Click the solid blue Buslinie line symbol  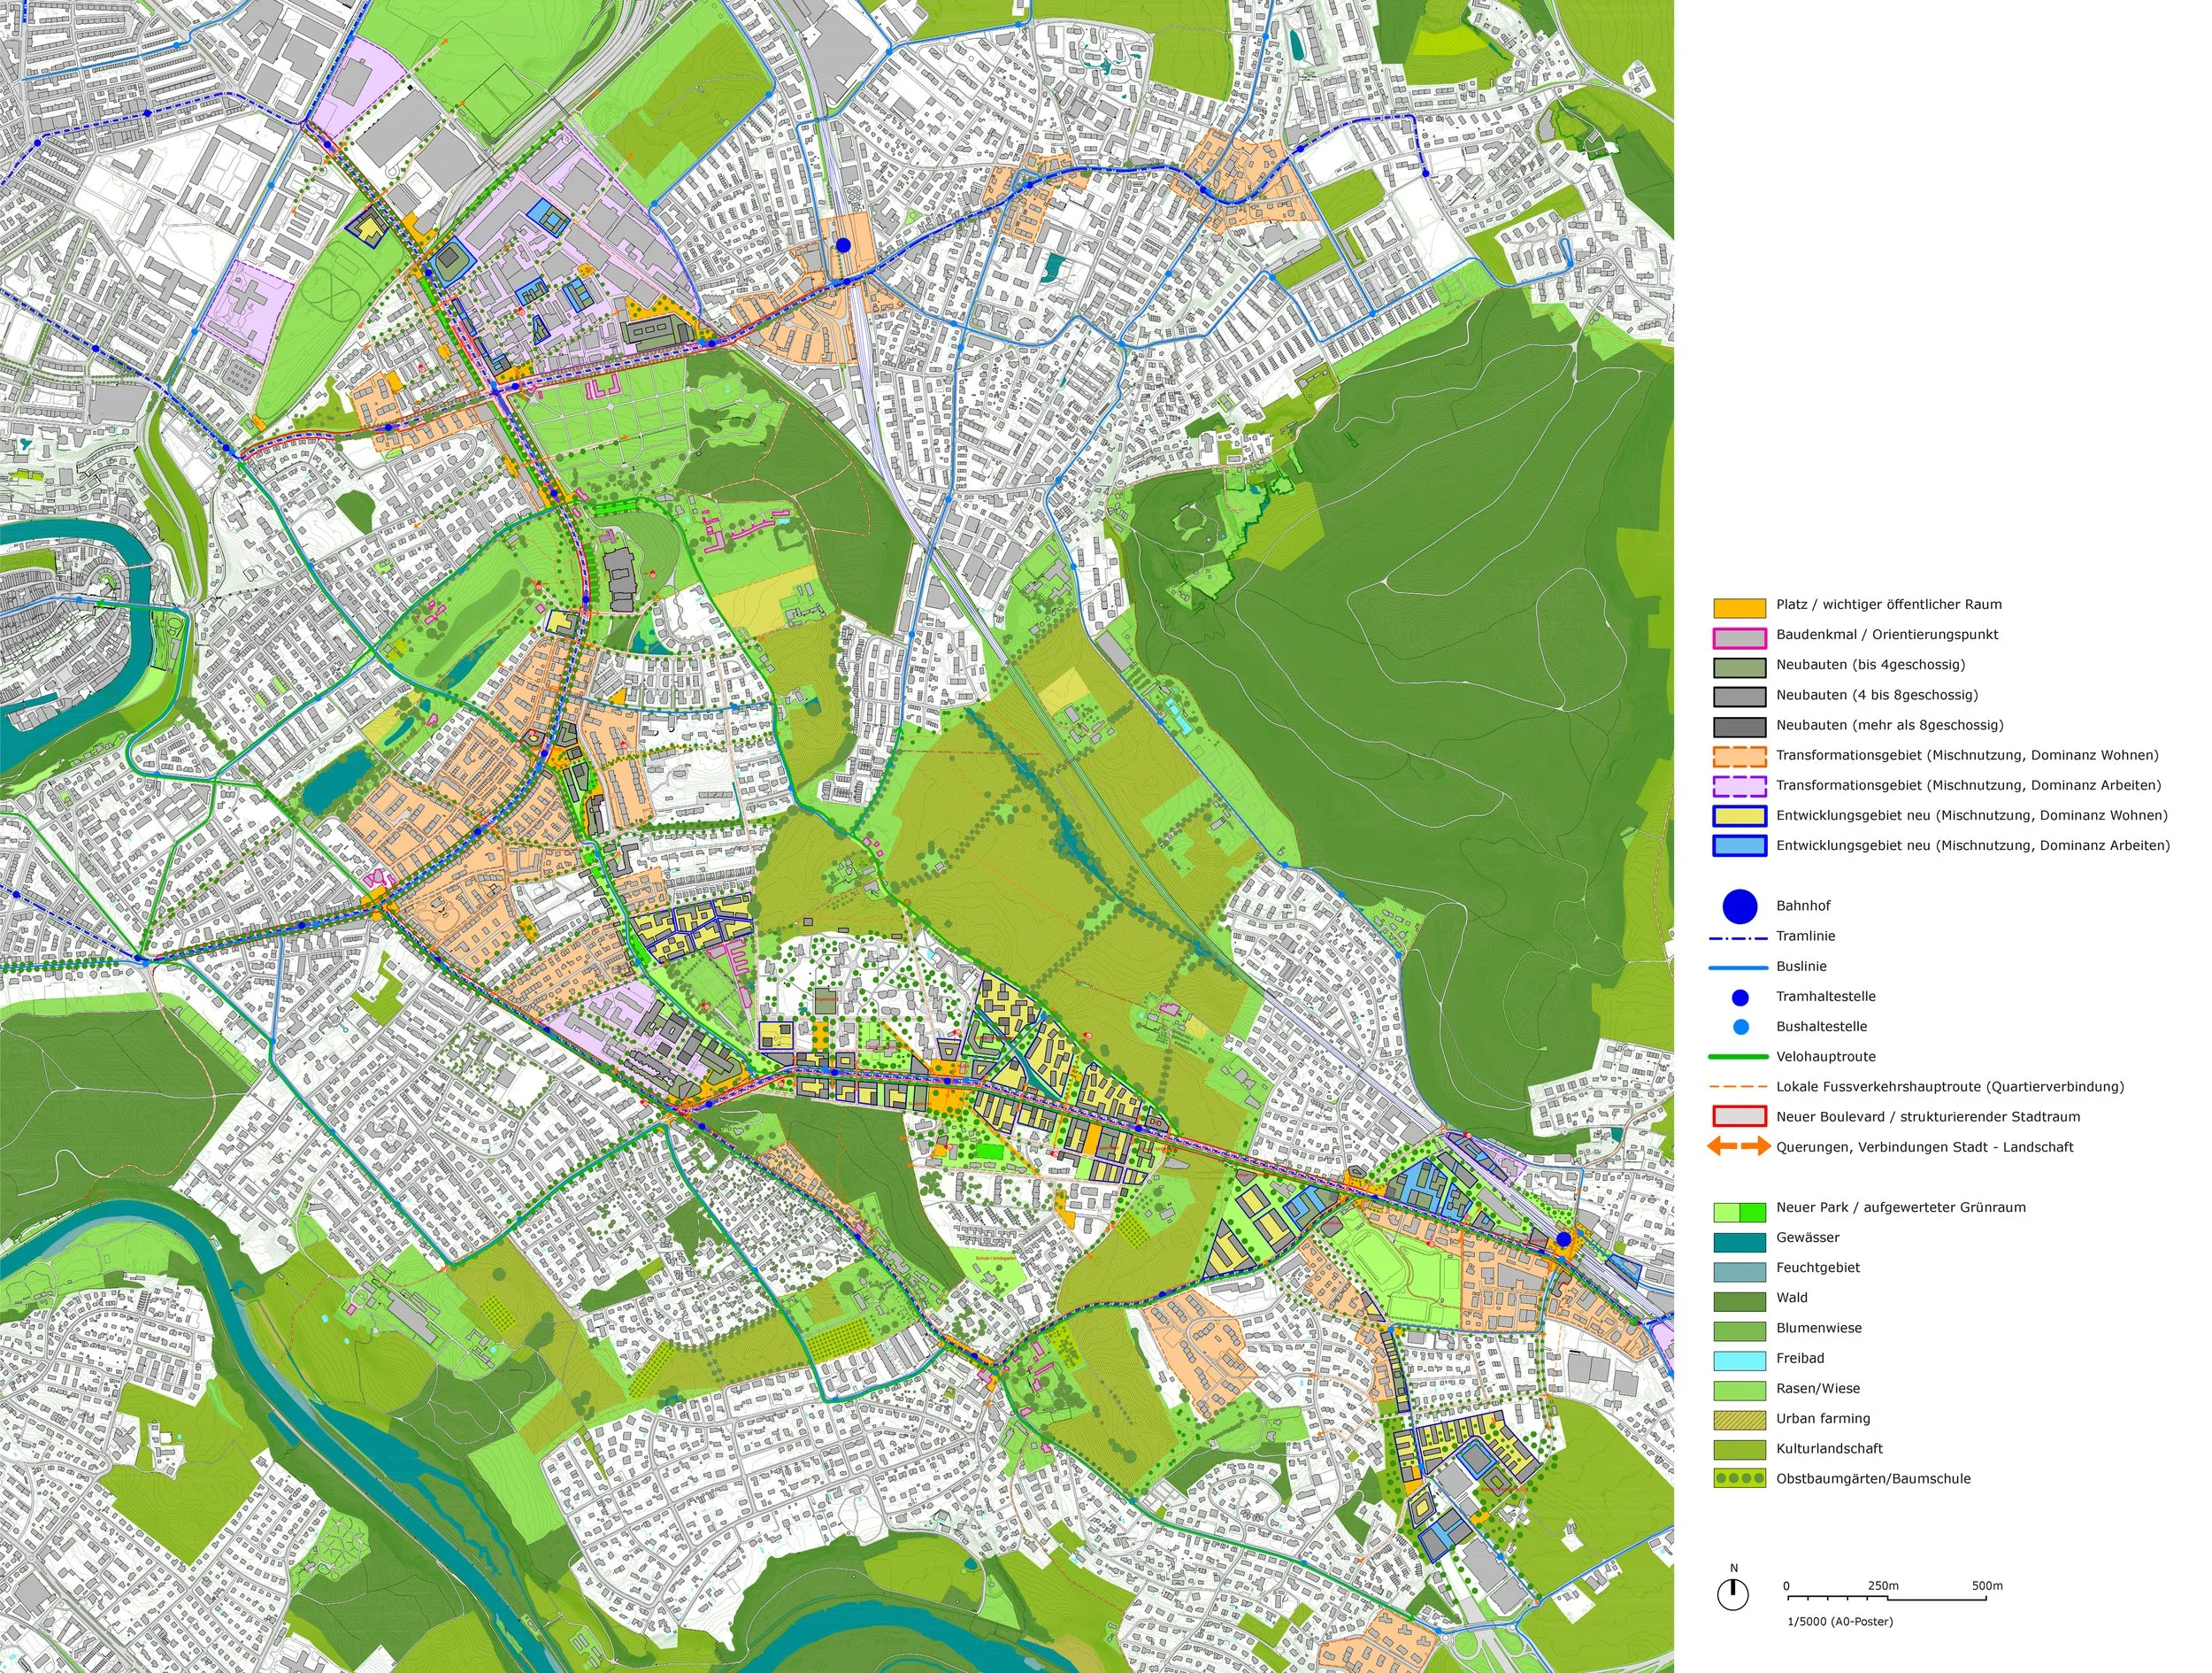[x=1739, y=968]
